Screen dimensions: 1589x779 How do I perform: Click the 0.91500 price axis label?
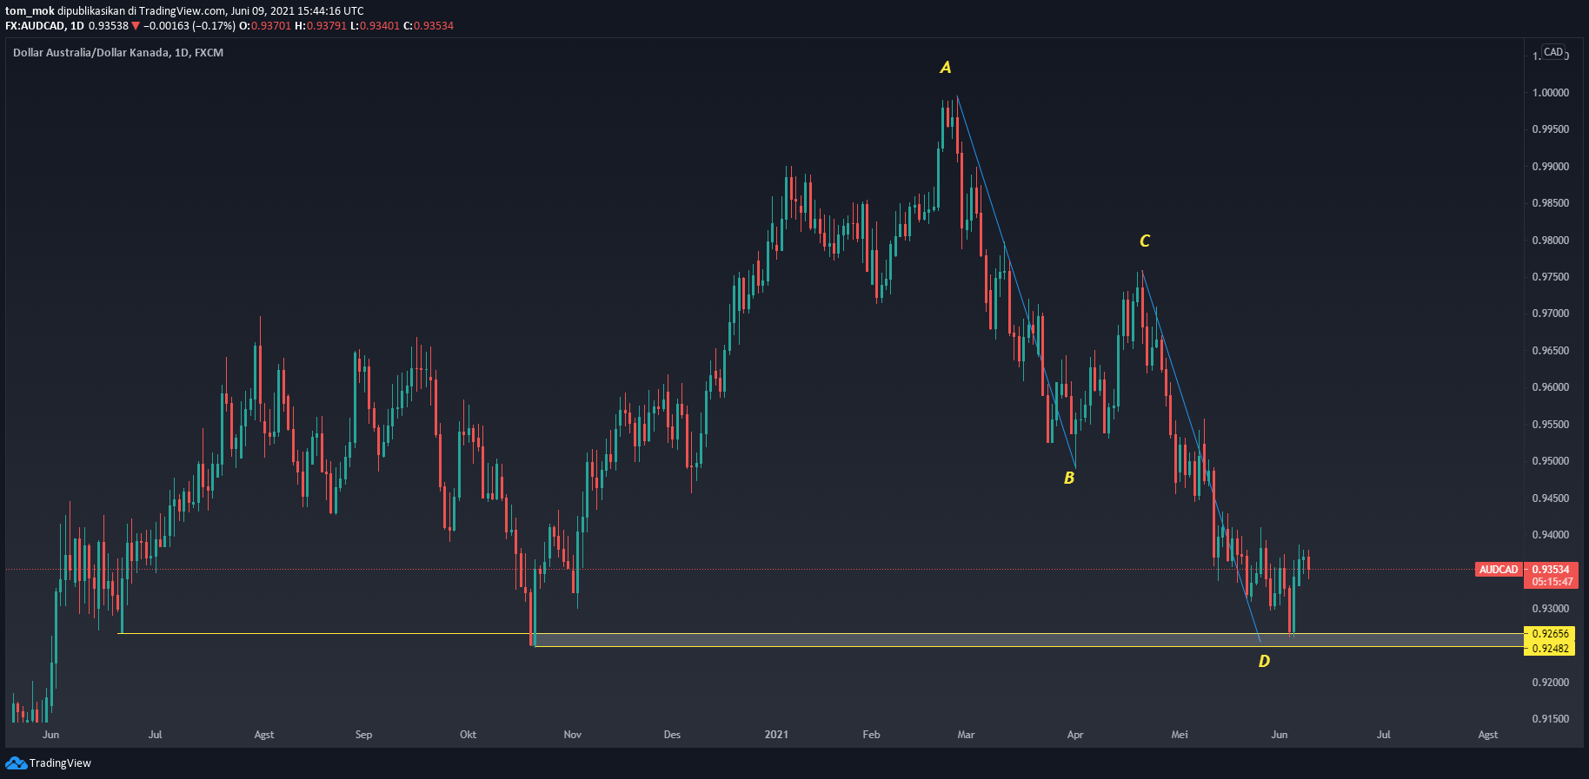(1550, 719)
